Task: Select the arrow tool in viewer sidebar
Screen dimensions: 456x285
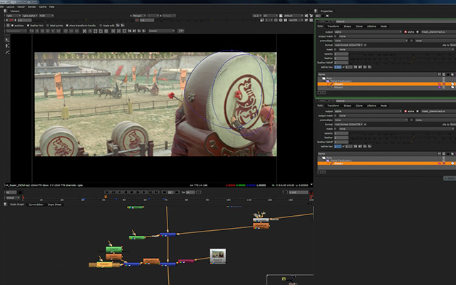Action: (x=7, y=40)
